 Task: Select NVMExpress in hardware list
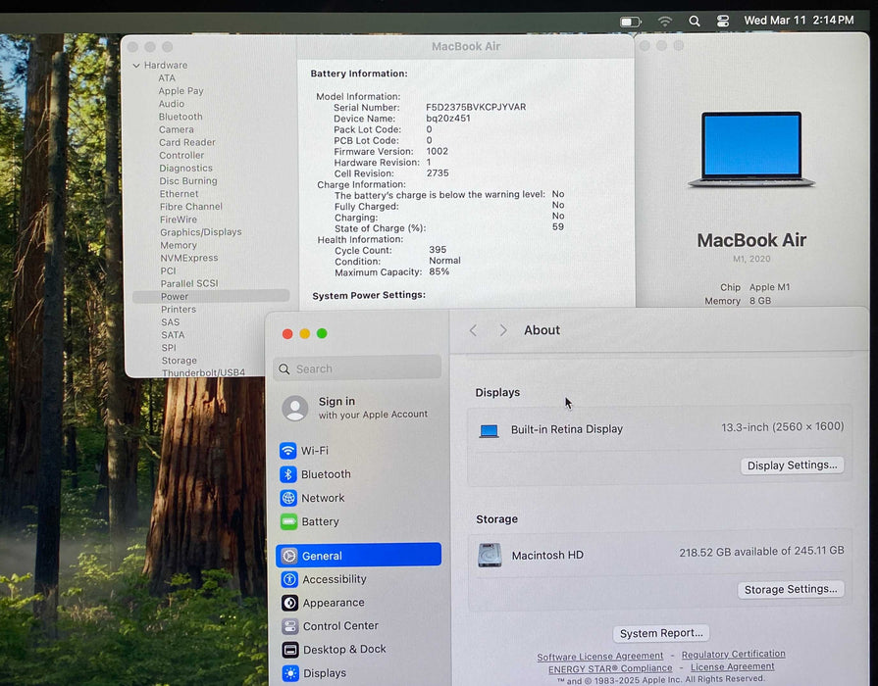189,258
